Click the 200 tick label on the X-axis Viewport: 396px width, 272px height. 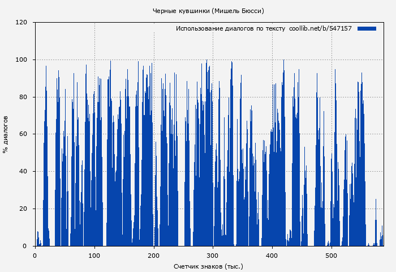pyautogui.click(x=154, y=256)
